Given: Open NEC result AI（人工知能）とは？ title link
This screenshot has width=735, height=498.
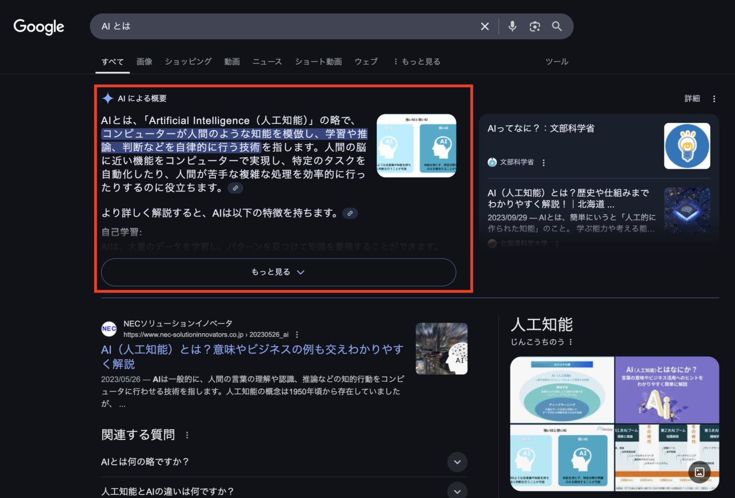Looking at the screenshot, I should tap(252, 356).
